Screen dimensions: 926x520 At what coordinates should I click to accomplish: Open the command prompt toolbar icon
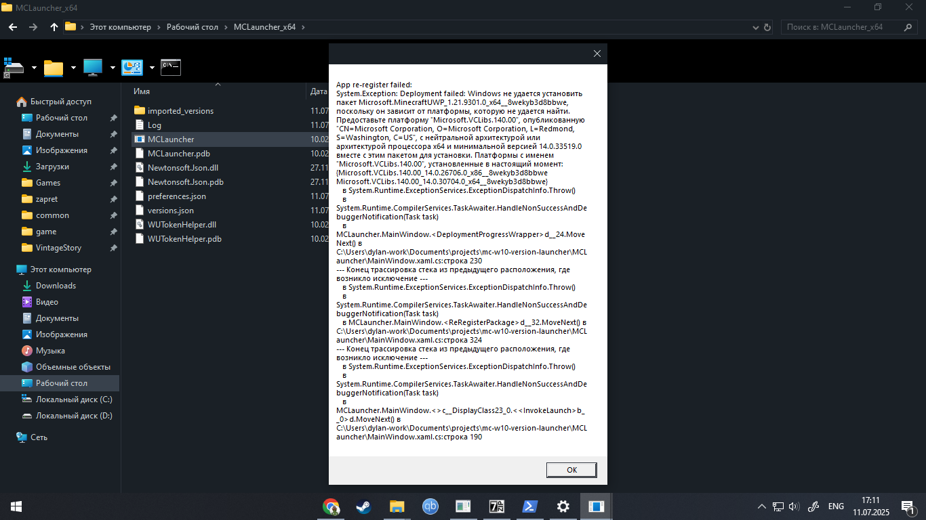click(x=171, y=67)
